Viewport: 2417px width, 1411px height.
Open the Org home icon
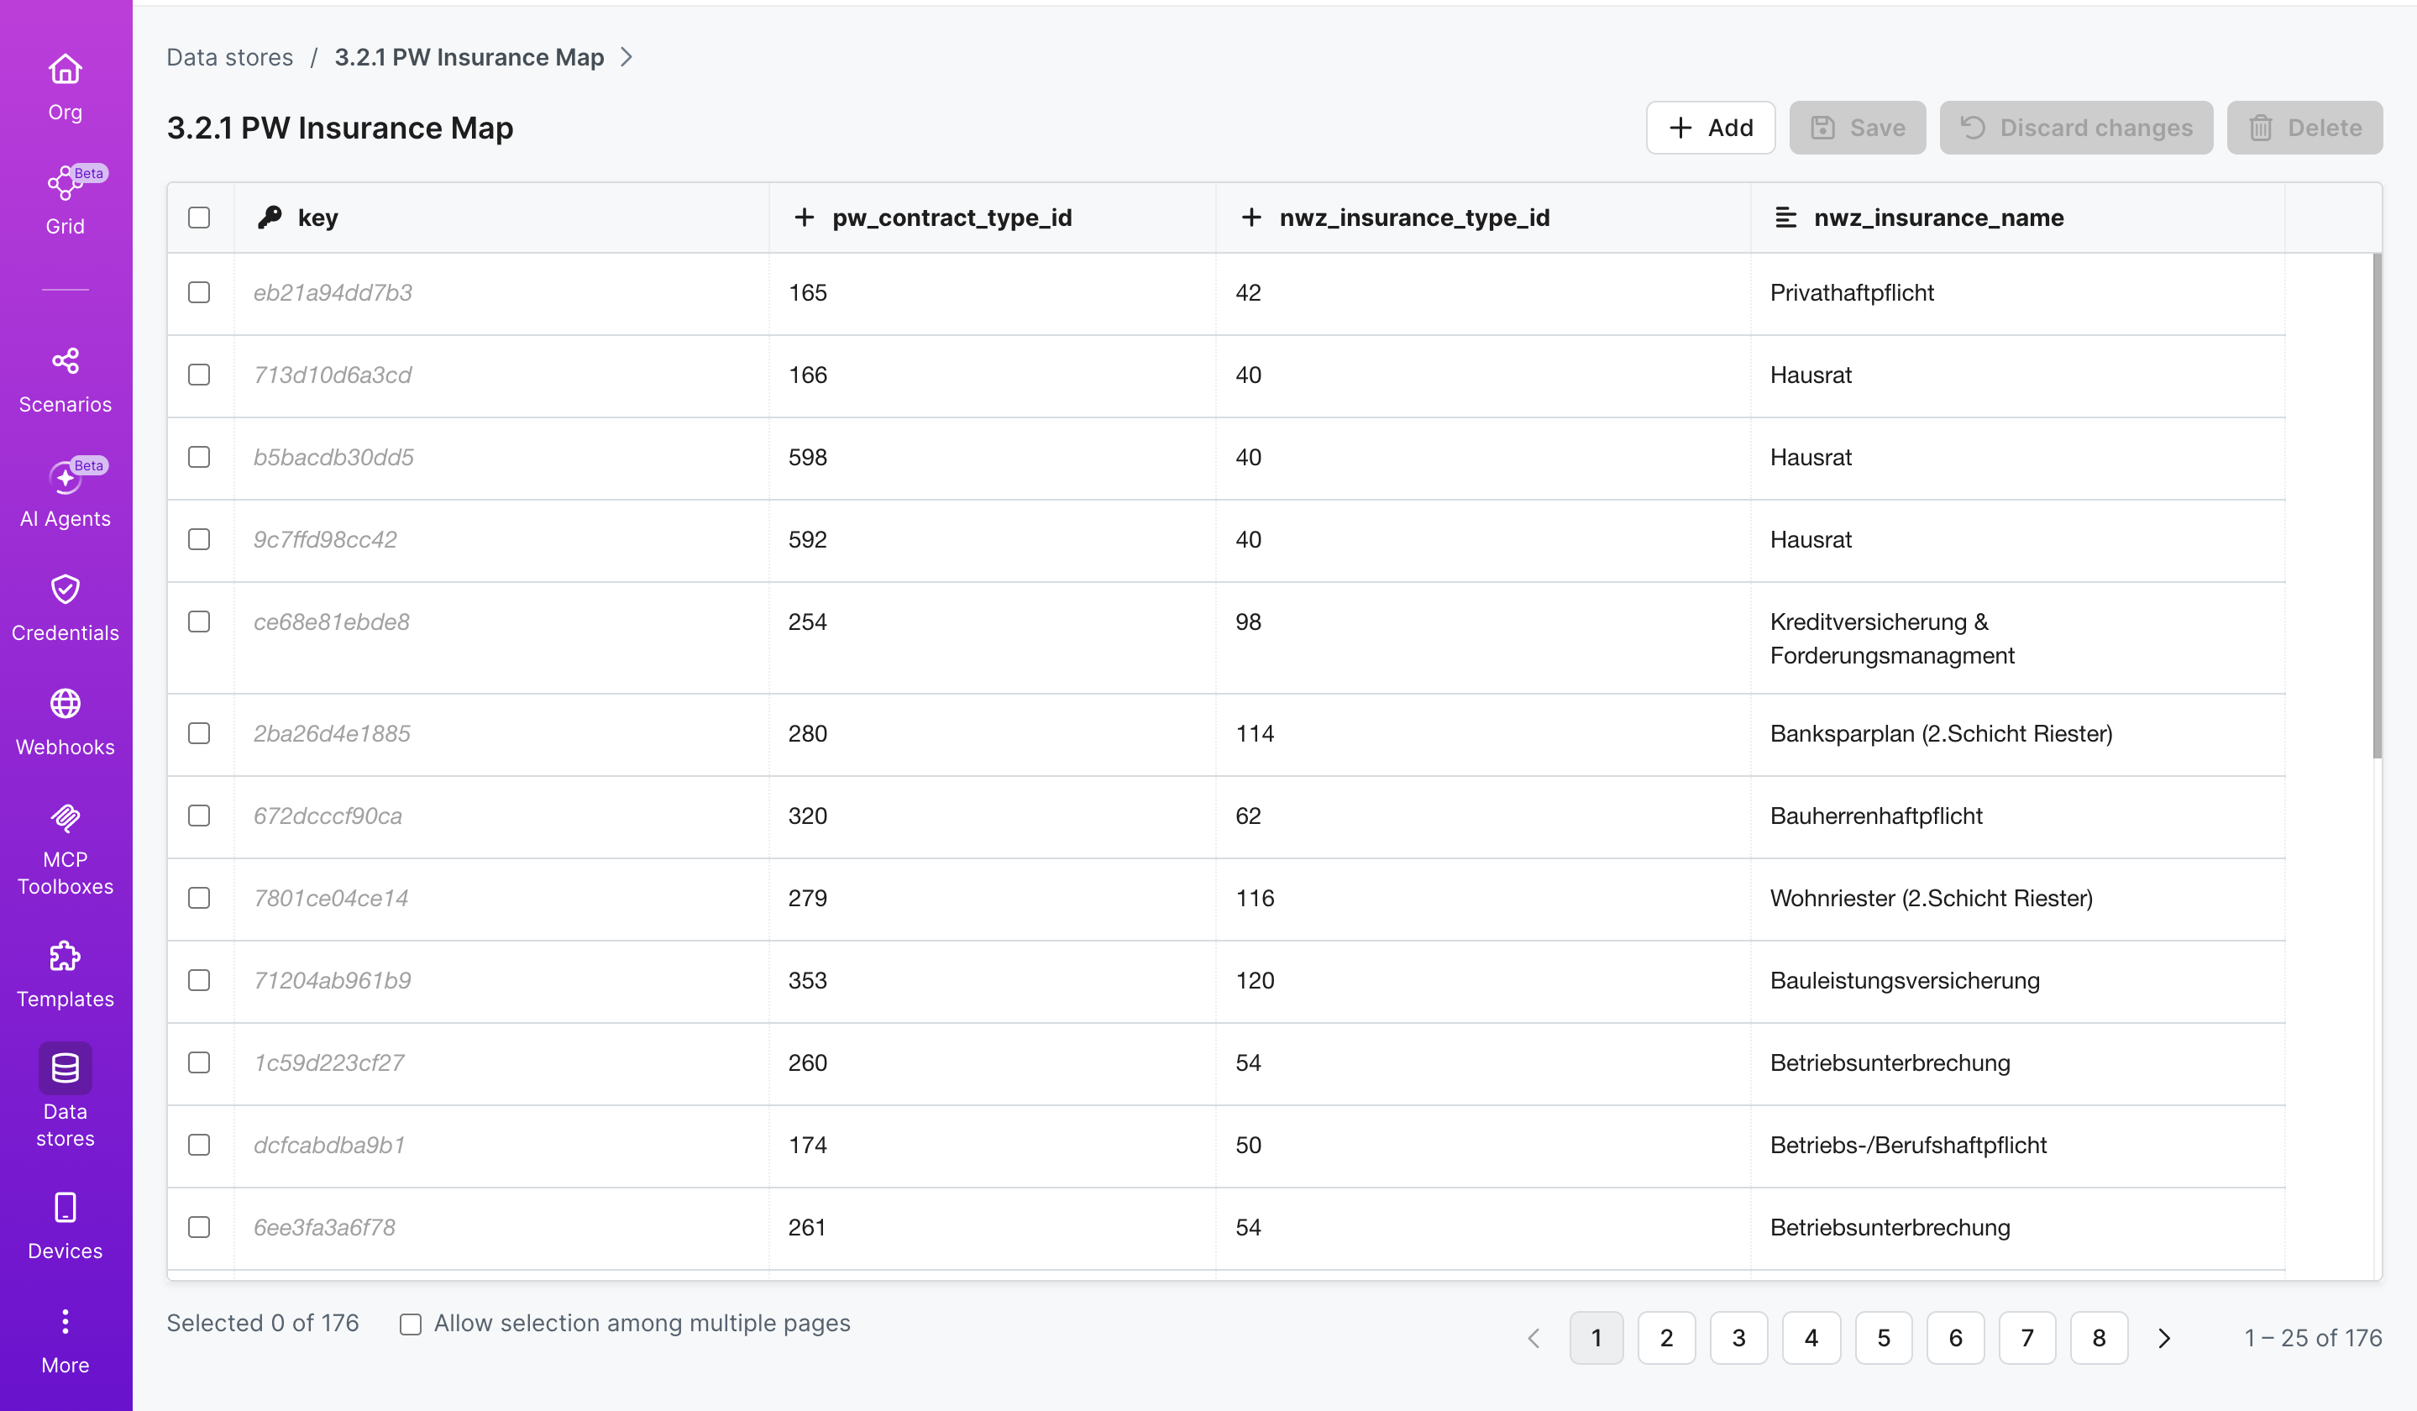(x=66, y=70)
